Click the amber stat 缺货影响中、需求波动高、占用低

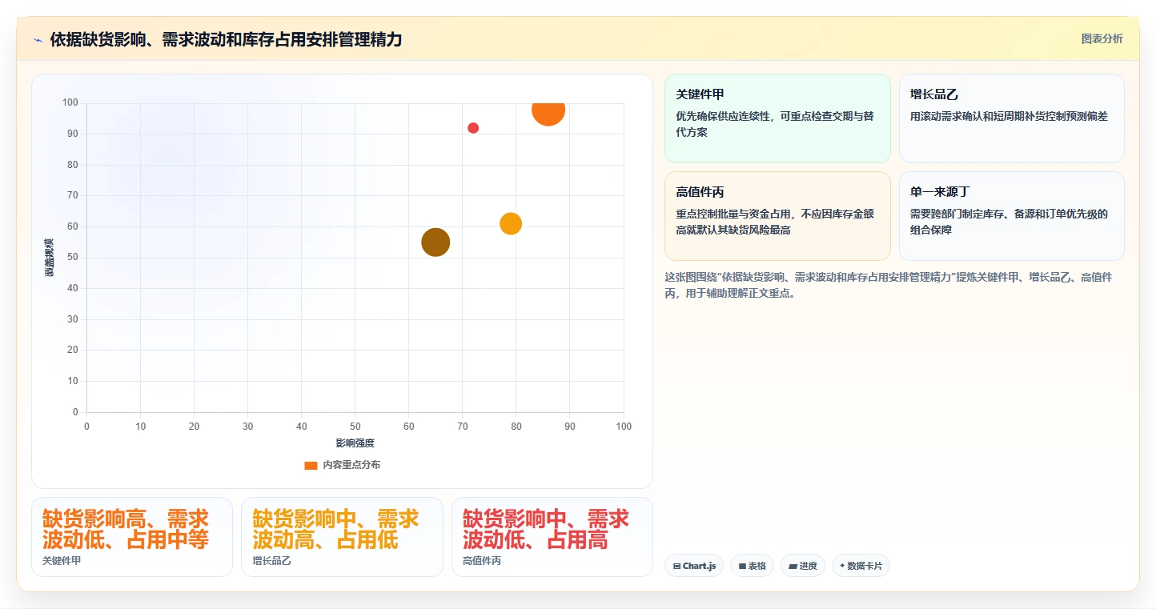point(335,529)
